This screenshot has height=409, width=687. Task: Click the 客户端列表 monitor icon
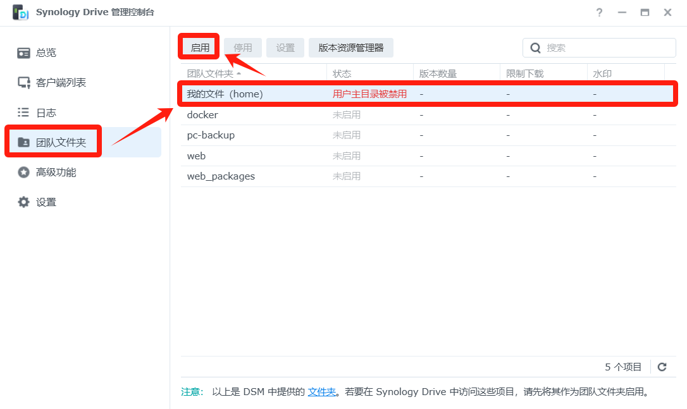(24, 83)
